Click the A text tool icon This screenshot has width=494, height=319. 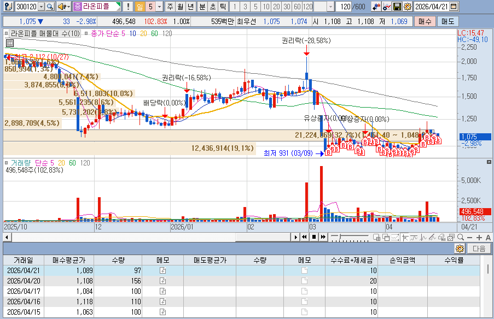tap(488, 238)
